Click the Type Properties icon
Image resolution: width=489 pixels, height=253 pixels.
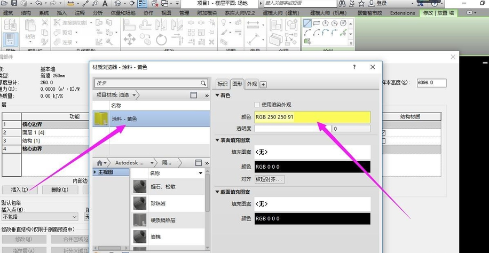tap(11, 25)
